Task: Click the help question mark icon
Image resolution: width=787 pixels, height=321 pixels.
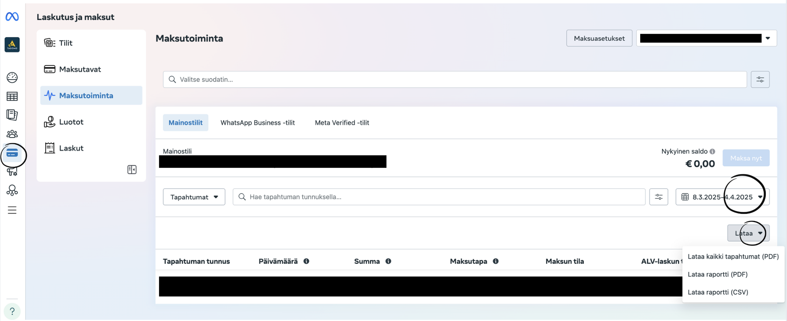Action: (x=12, y=311)
